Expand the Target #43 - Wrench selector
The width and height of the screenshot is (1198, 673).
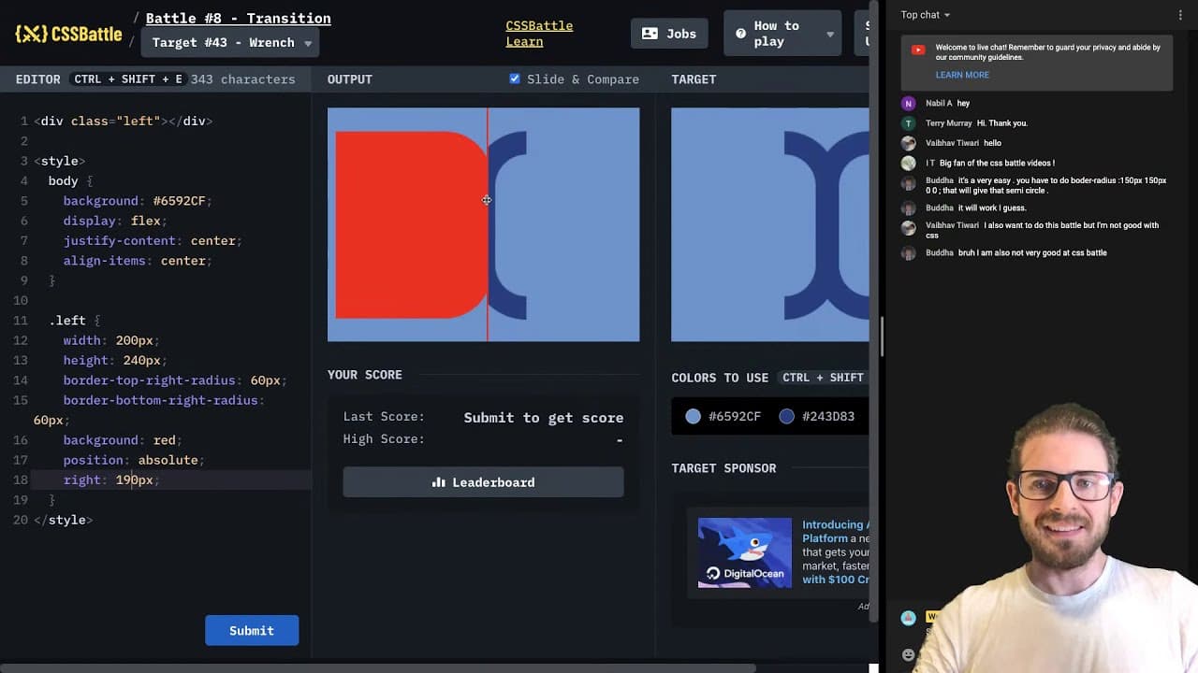coord(230,42)
